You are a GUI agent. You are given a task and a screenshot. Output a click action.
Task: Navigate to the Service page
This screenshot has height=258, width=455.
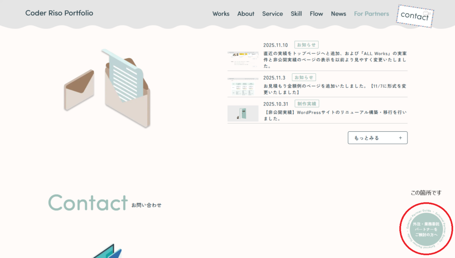[272, 14]
